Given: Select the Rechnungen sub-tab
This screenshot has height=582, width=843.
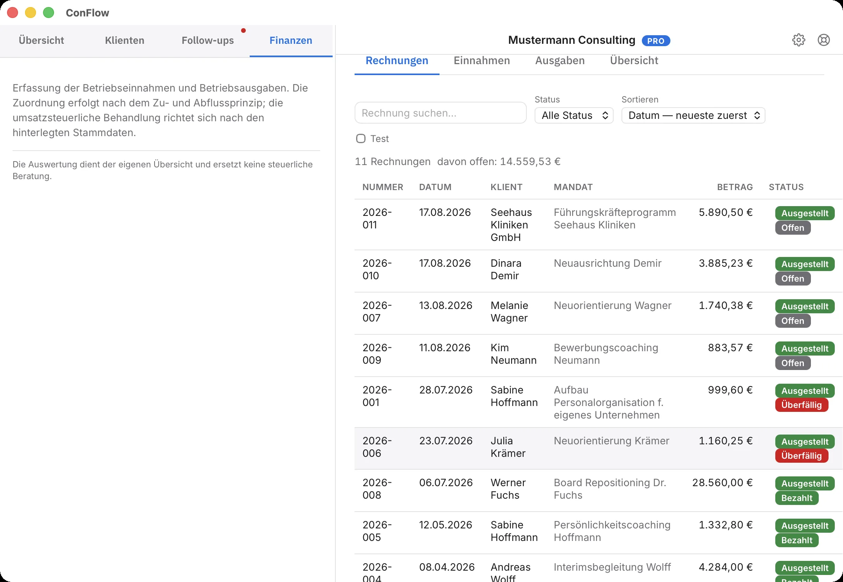Looking at the screenshot, I should (x=397, y=61).
